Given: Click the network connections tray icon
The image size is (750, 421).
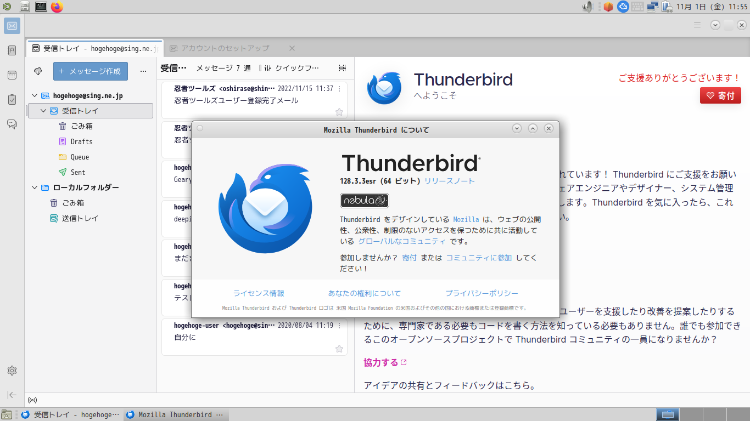Looking at the screenshot, I should tap(652, 7).
